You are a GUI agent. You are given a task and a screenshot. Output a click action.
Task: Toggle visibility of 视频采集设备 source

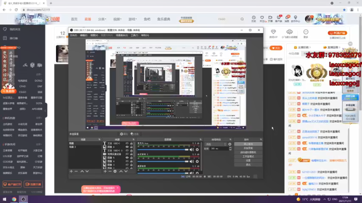coord(127,154)
